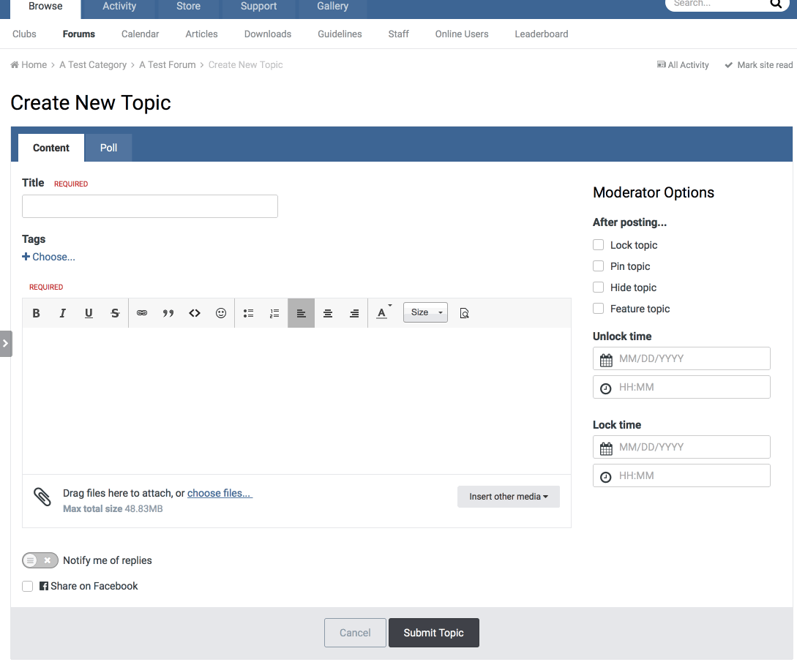Open the Calendar menu item
The width and height of the screenshot is (797, 662).
(140, 34)
